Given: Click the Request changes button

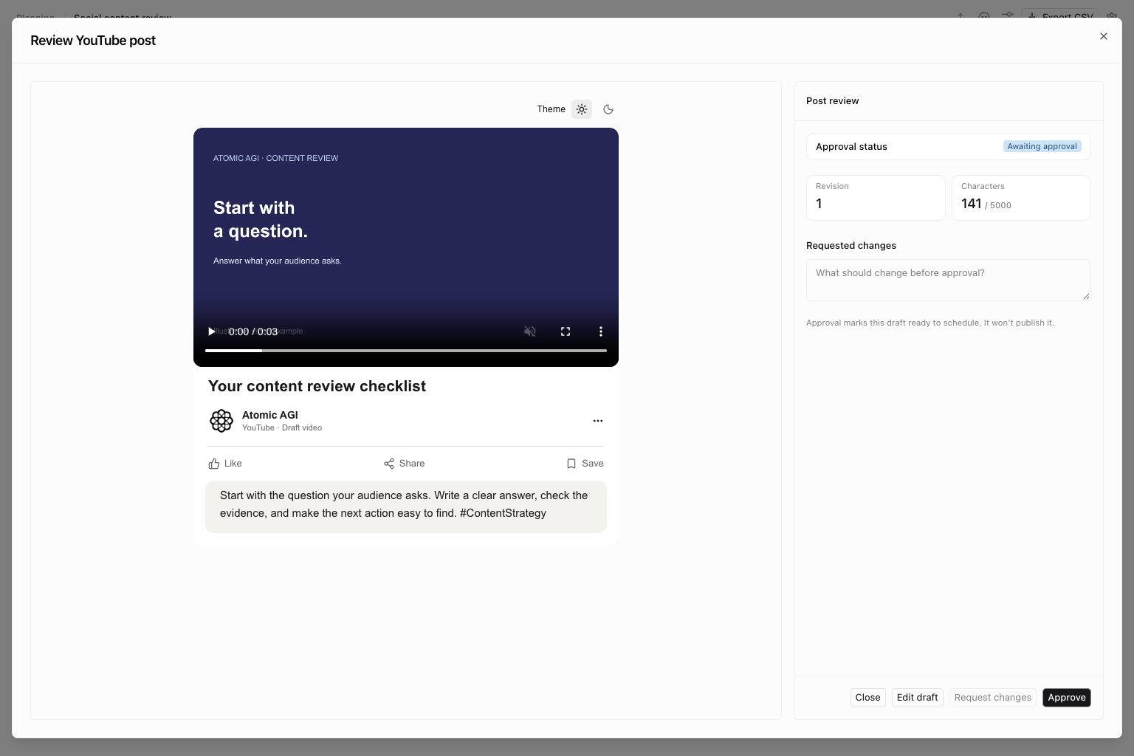Looking at the screenshot, I should [x=993, y=698].
